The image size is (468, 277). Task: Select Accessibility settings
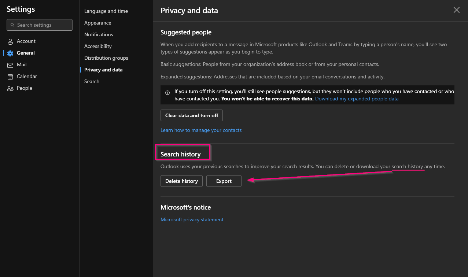coord(98,46)
